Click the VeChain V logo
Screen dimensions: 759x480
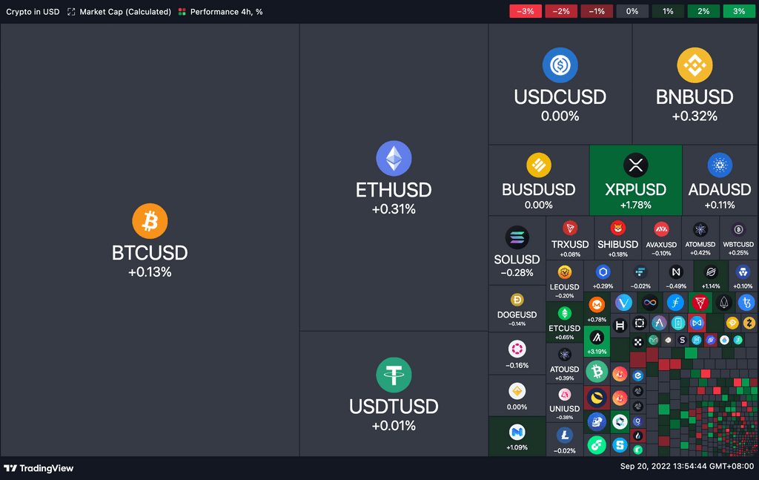point(623,303)
